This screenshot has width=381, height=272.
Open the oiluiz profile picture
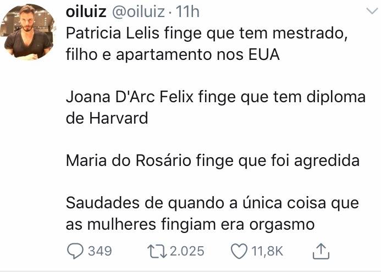[x=29, y=32]
